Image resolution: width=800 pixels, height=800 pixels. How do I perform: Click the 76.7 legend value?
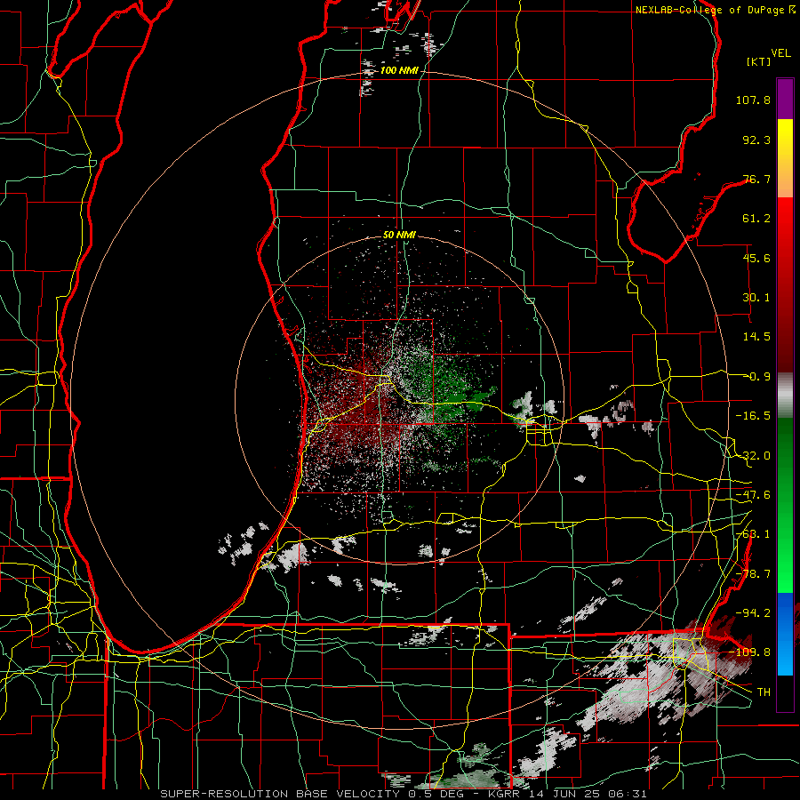pos(756,179)
